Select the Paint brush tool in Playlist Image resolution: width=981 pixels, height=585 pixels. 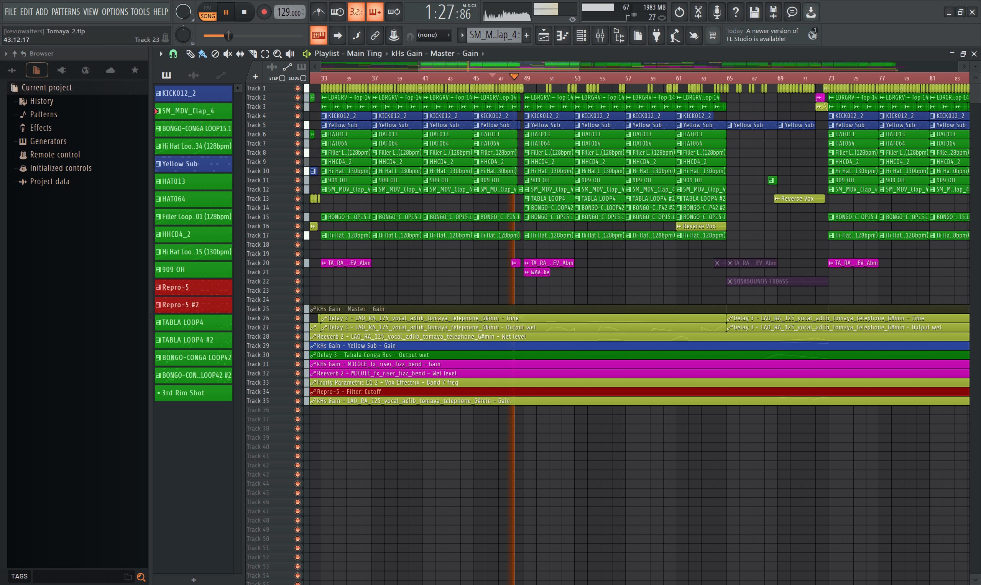coord(203,54)
